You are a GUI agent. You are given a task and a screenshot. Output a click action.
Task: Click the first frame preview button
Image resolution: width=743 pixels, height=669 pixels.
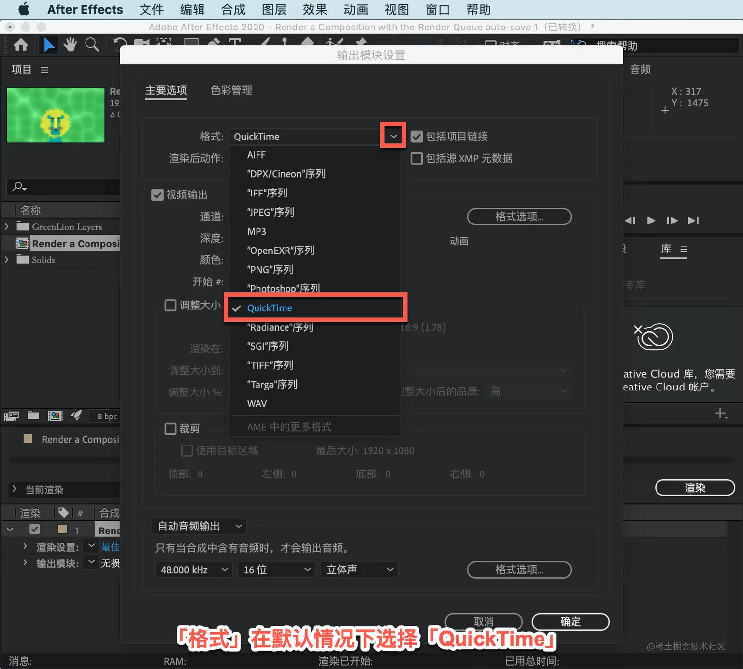point(630,221)
